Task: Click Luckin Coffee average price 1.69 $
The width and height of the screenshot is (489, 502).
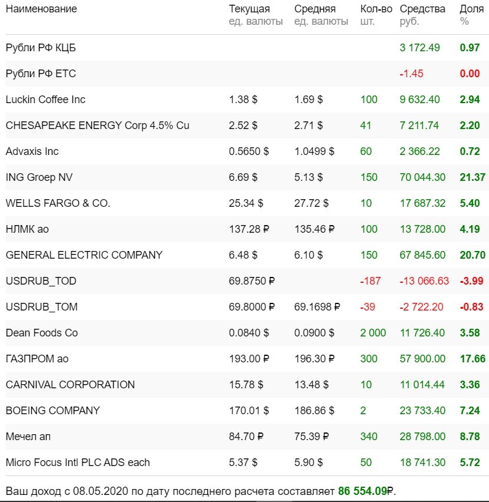Action: pos(309,100)
